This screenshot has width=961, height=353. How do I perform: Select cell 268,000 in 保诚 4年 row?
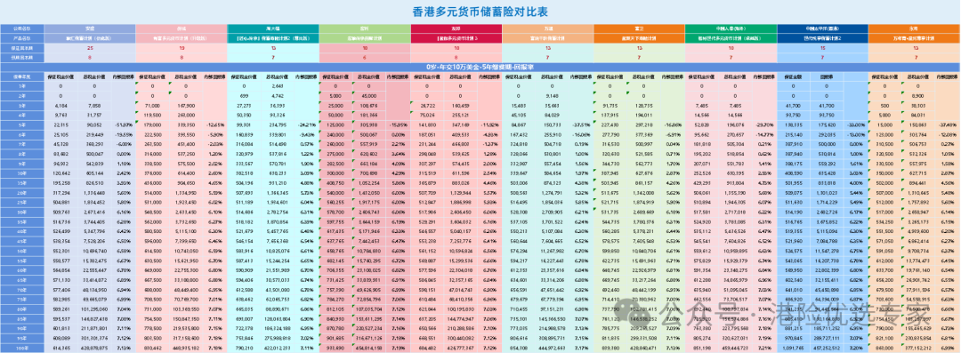186,116
